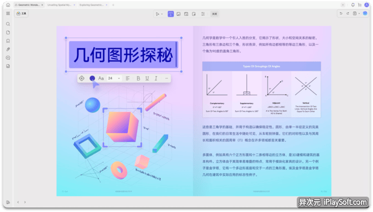This screenshot has height=212, width=373.
Task: Click the 工具 tools button
Action: [x=21, y=14]
